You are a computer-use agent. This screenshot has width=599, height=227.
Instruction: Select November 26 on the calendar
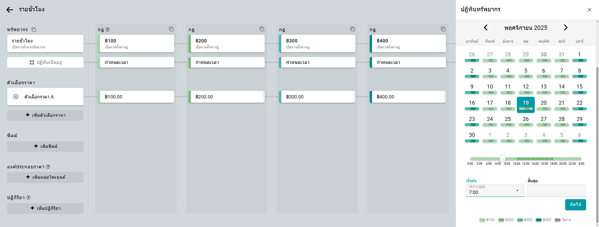coord(525,119)
